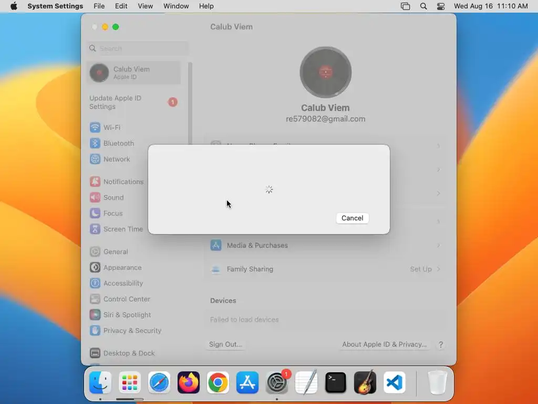Click the large profile picture avatar
The width and height of the screenshot is (538, 404).
pos(326,72)
